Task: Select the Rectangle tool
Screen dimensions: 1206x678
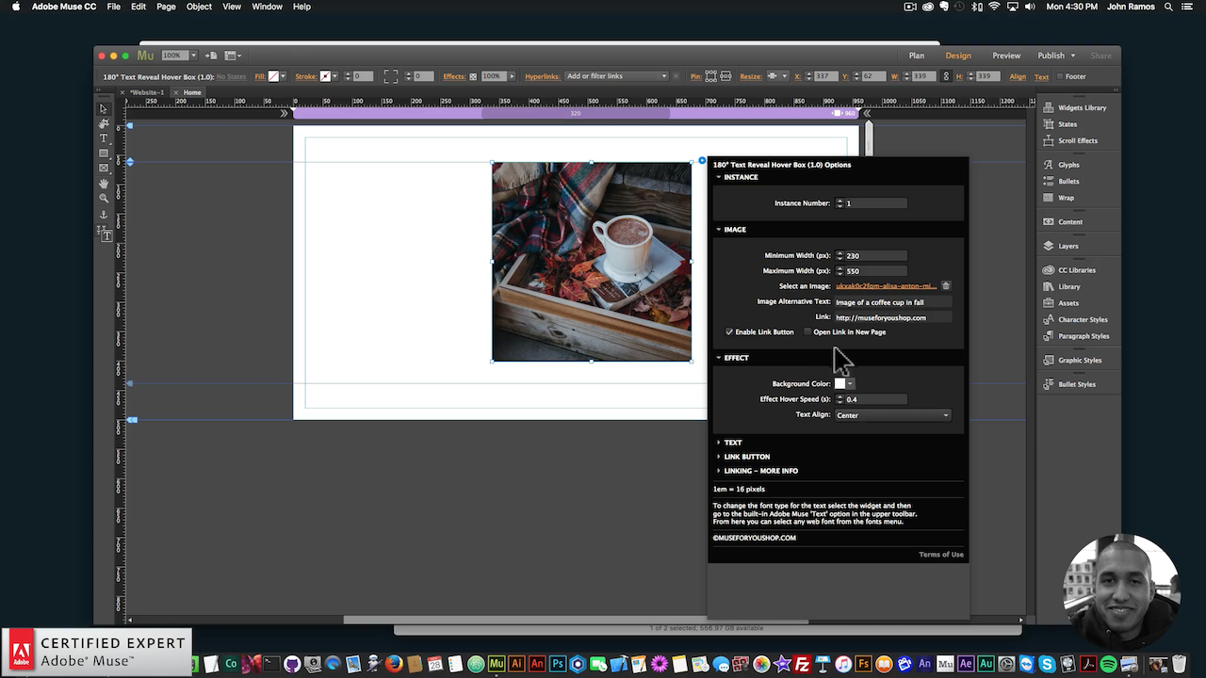Action: tap(104, 153)
